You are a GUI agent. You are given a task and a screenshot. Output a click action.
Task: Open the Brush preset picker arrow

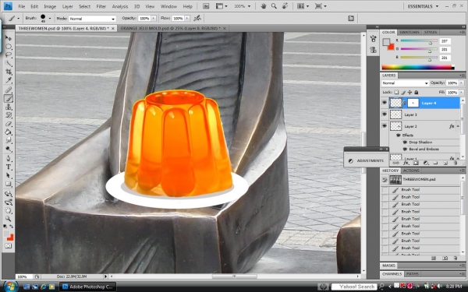pyautogui.click(x=50, y=19)
